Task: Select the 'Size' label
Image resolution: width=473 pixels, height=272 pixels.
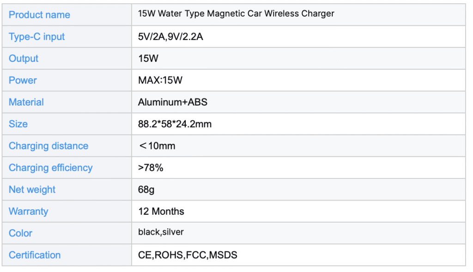Action: click(x=18, y=124)
